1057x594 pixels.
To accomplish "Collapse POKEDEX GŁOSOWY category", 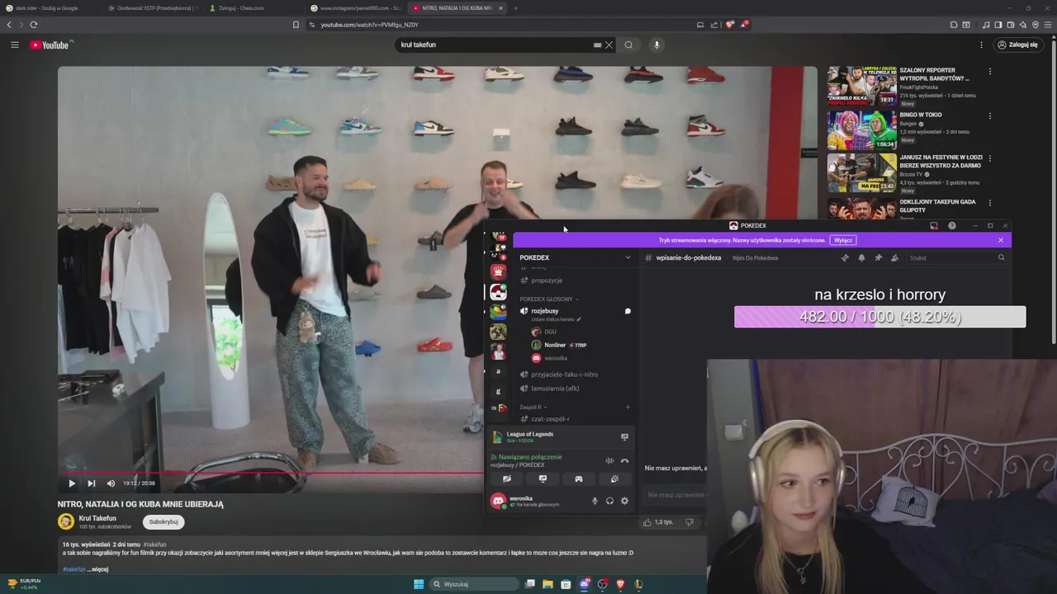I will [x=549, y=299].
